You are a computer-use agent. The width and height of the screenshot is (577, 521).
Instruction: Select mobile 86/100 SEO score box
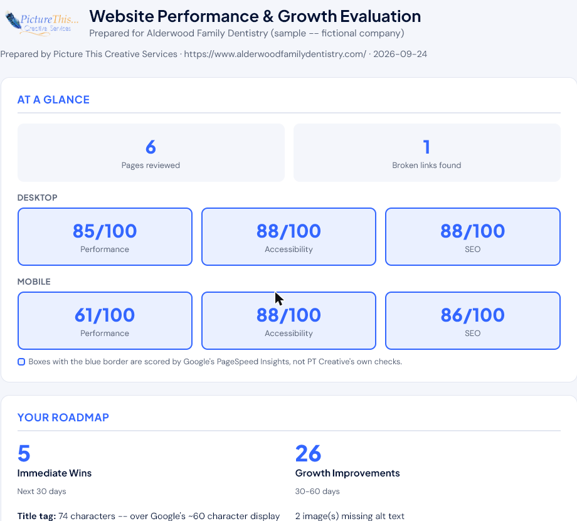[472, 320]
